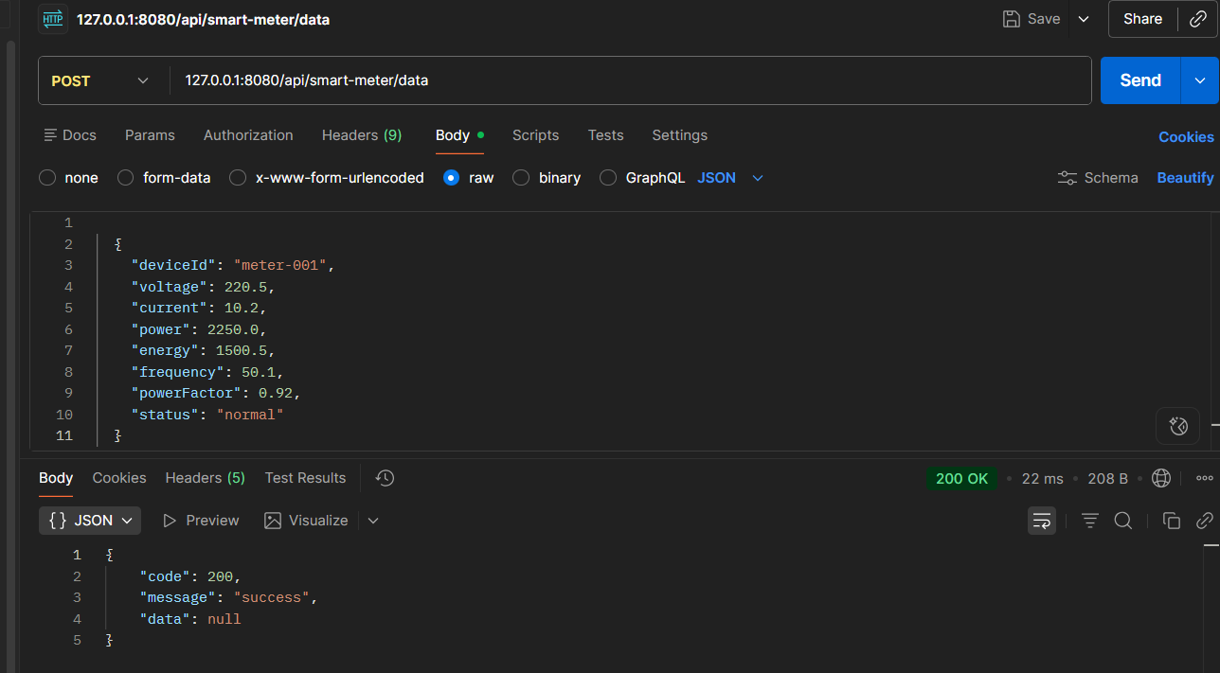Click the request title in the tab header
The height and width of the screenshot is (673, 1220).
[203, 19]
